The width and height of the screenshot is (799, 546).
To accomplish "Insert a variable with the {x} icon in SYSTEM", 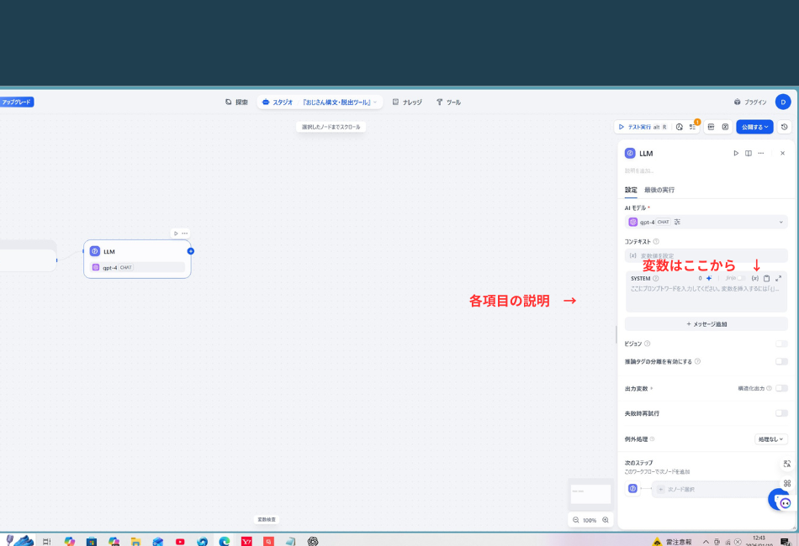I will click(x=756, y=278).
